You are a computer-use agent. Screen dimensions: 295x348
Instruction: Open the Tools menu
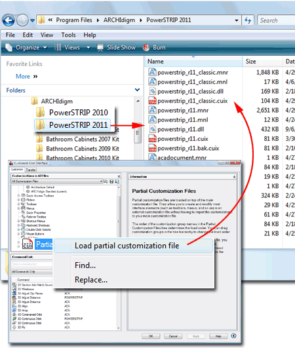[68, 35]
